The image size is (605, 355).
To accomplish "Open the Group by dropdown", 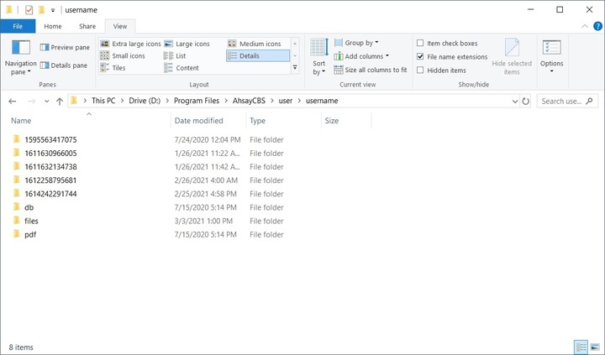I will (x=356, y=43).
